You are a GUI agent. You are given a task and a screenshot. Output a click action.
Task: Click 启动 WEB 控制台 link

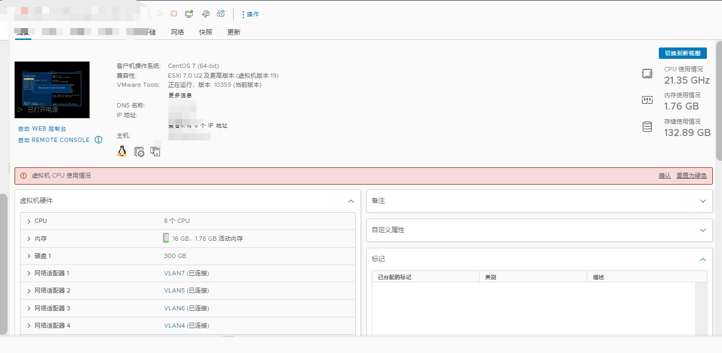pos(42,129)
